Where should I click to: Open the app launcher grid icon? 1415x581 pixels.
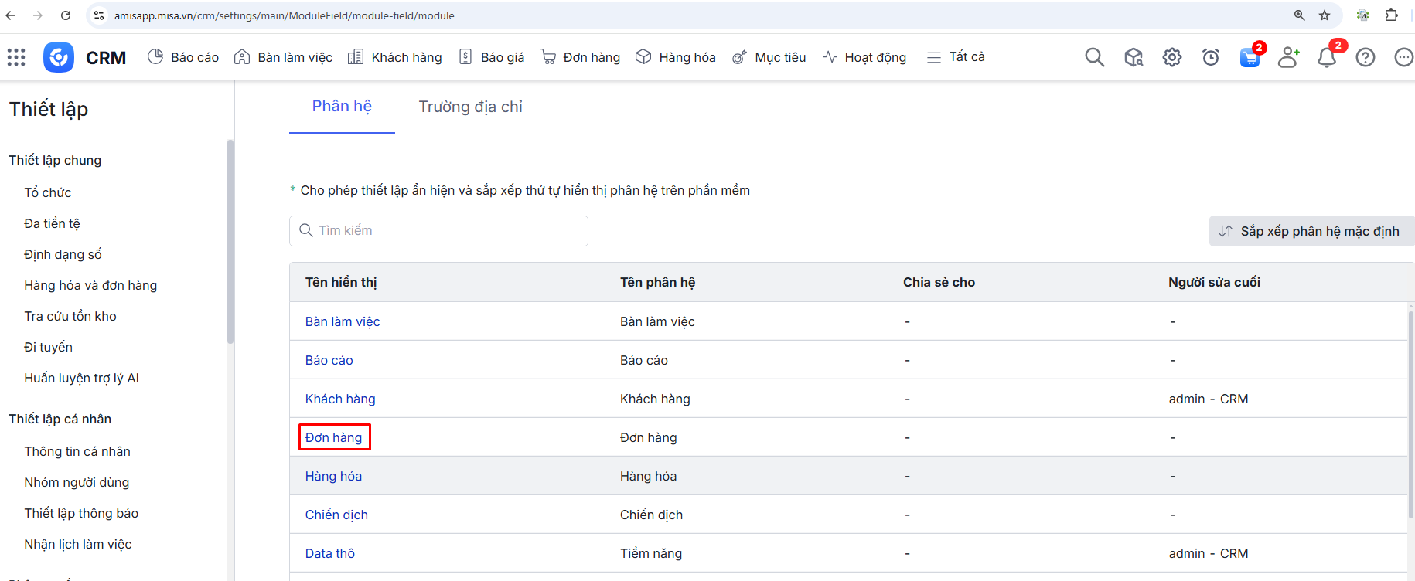[x=16, y=57]
